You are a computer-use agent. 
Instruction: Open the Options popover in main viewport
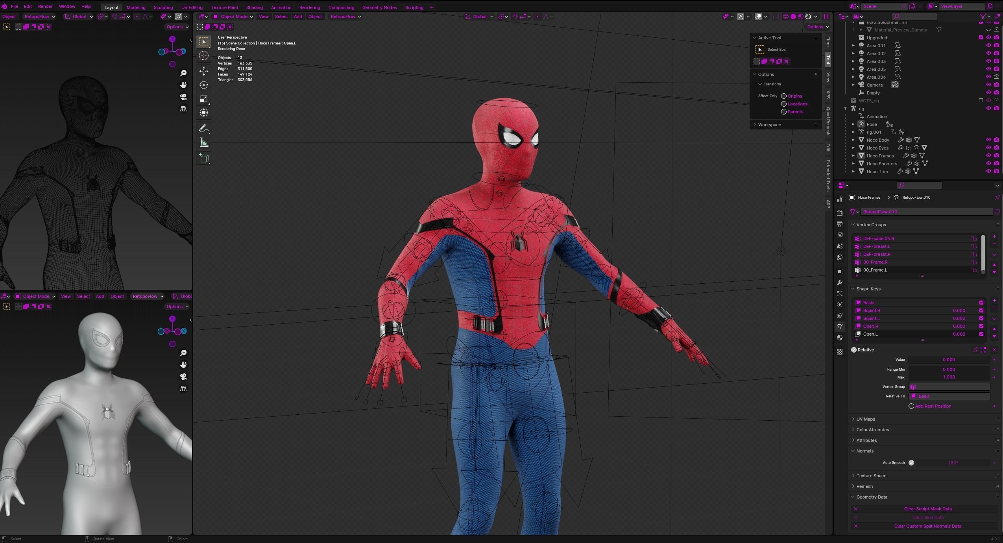818,27
